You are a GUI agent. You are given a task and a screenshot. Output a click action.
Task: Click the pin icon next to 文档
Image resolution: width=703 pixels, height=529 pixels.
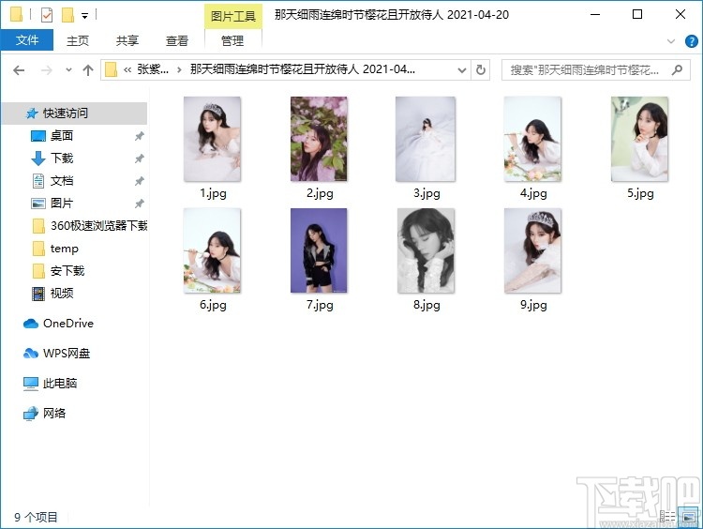point(140,181)
